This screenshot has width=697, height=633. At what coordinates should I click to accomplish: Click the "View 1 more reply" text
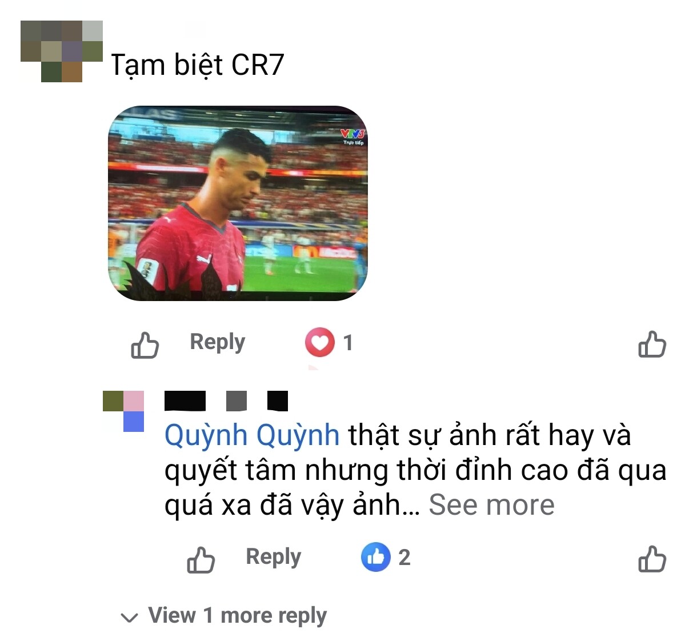point(238,615)
